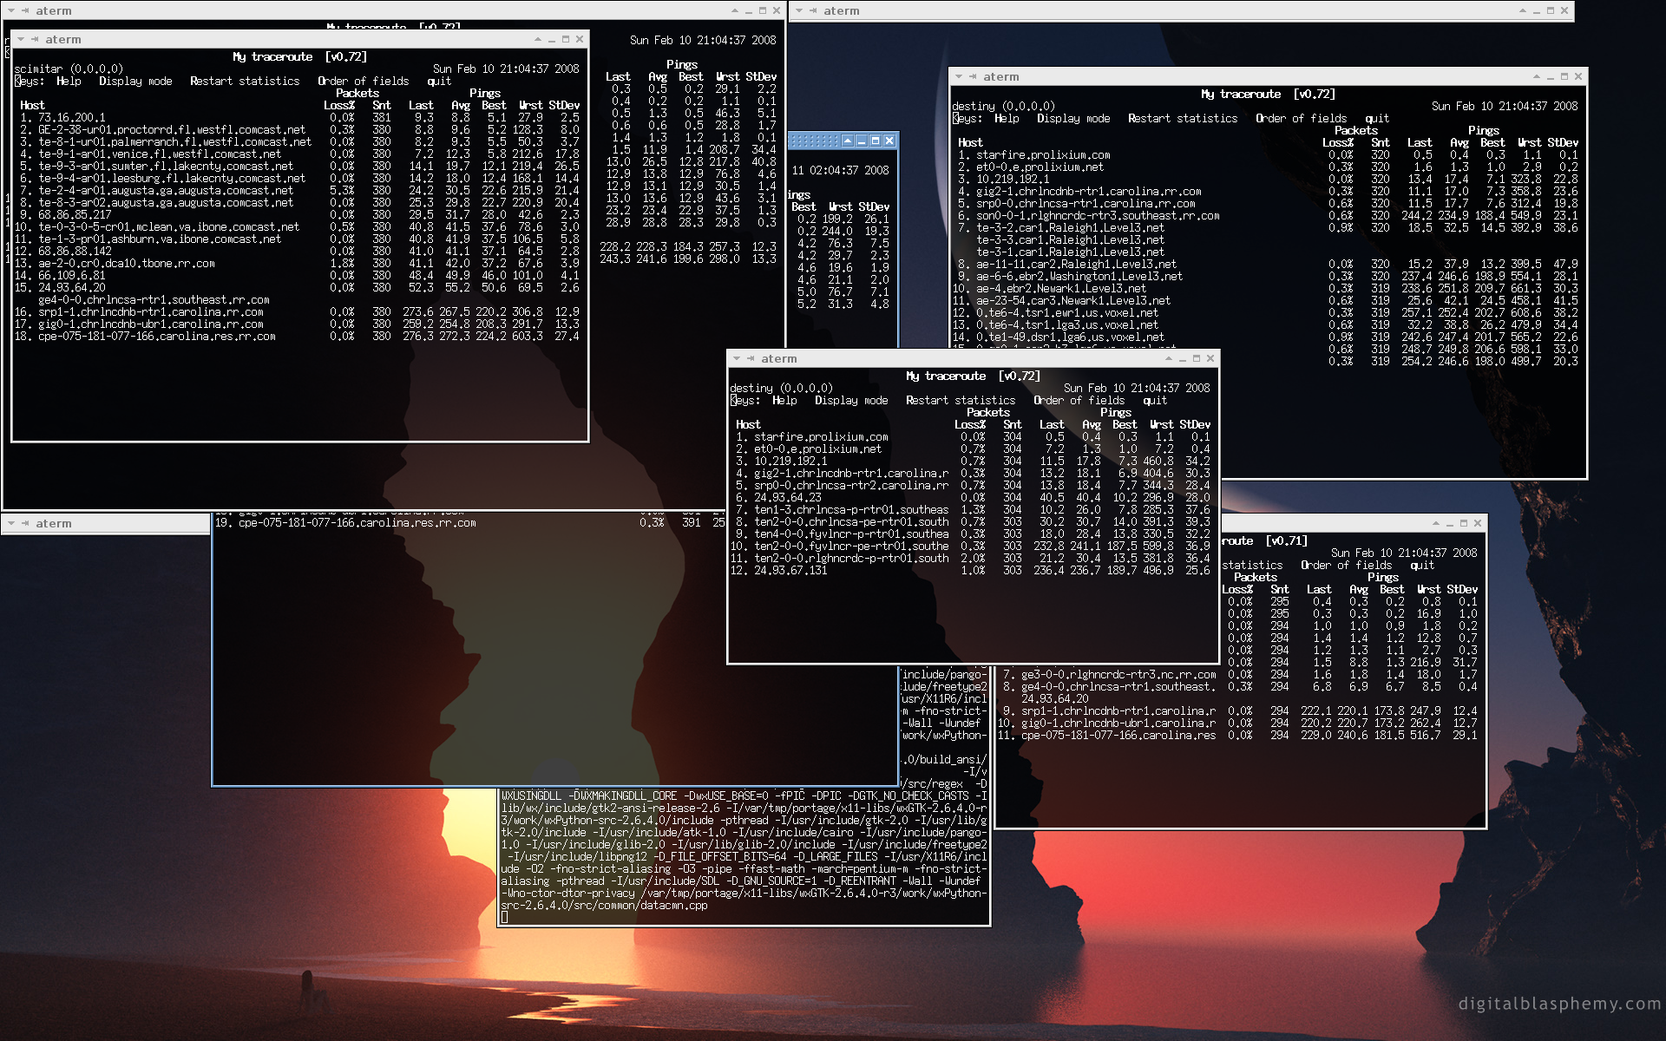Minimize the top-right background aterm window
The height and width of the screenshot is (1041, 1666).
pos(1537,11)
